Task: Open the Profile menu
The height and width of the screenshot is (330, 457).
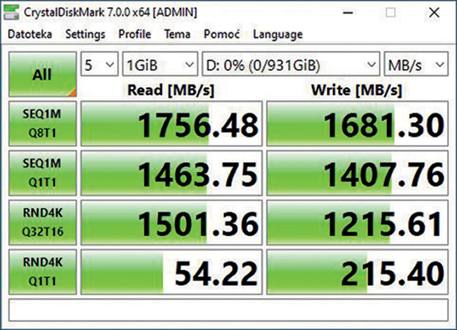Action: click(134, 34)
